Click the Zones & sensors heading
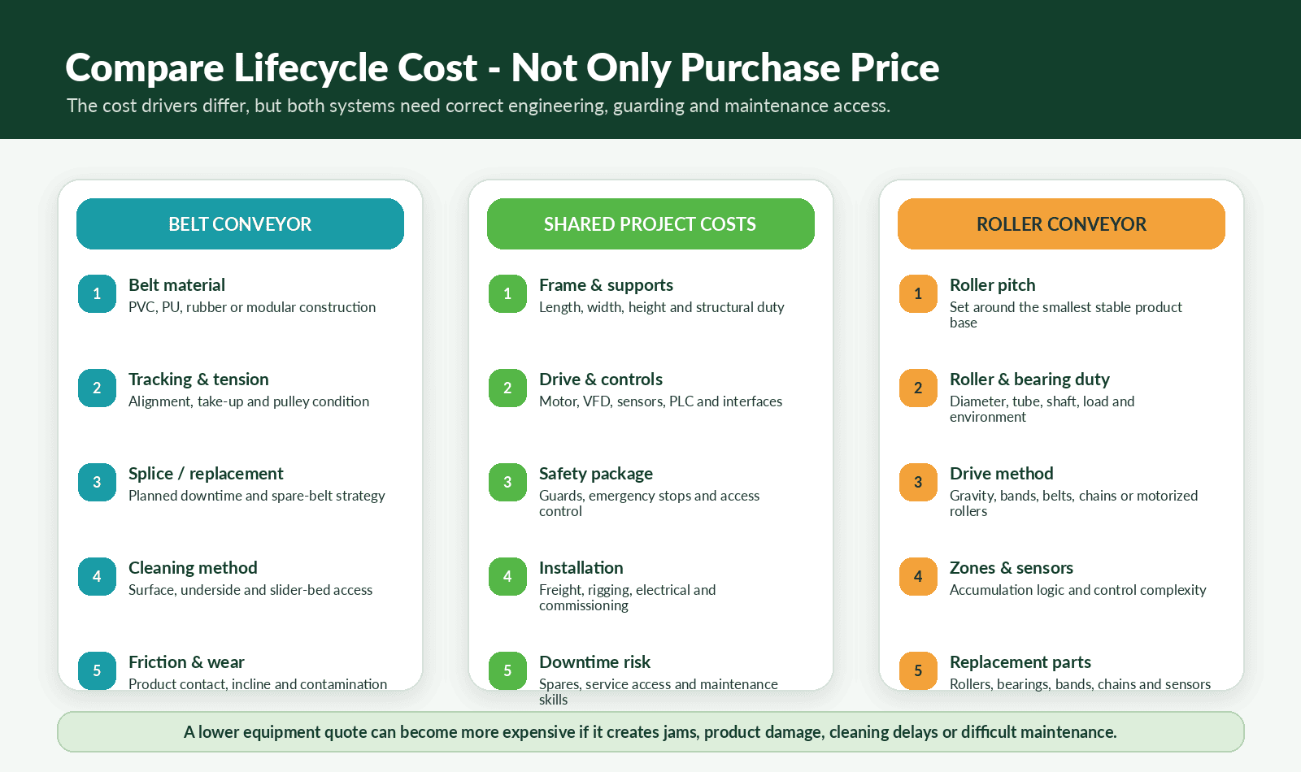The width and height of the screenshot is (1301, 772). (1012, 568)
